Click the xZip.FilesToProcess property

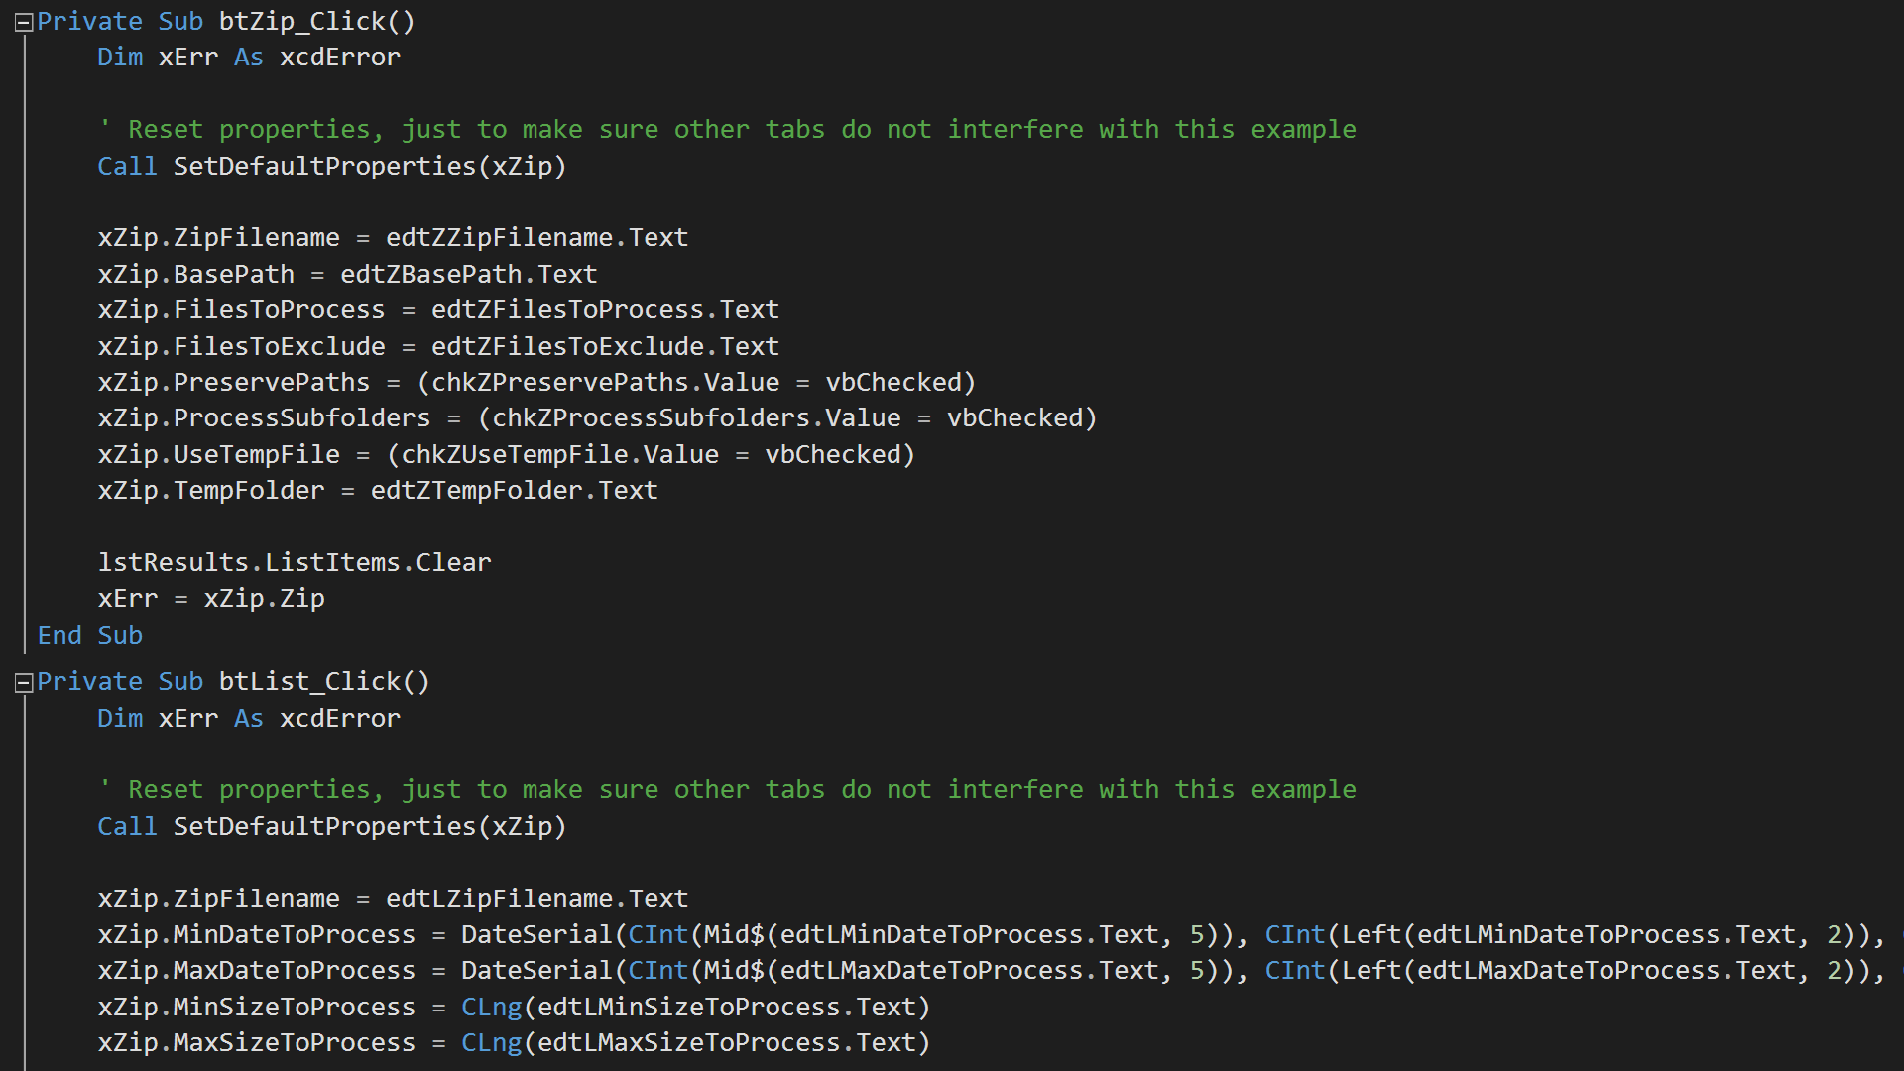coord(241,310)
